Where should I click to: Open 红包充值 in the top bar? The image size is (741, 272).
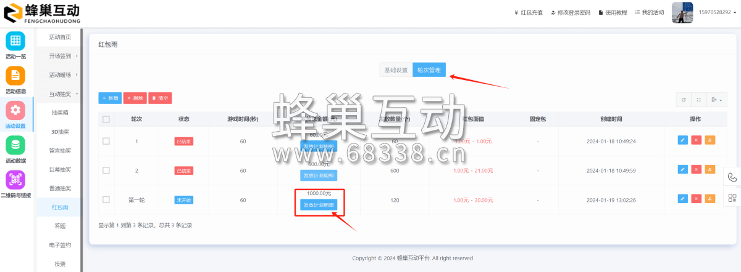click(529, 12)
